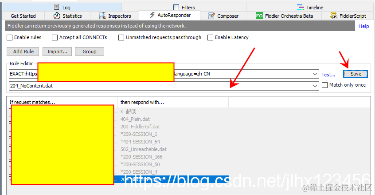This screenshot has height=195, width=375.
Task: Click the Import... button
Action: tap(57, 52)
